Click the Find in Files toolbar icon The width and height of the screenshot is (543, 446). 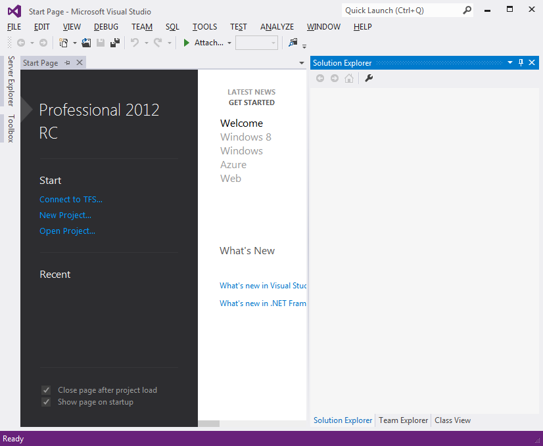click(293, 43)
